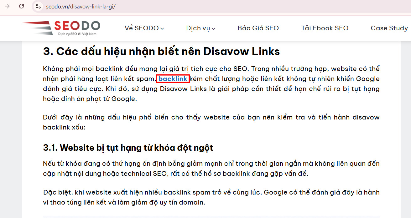Click subheading '3.1. Website bị tụt hạng từ khóa đột ngột'
The height and width of the screenshot is (218, 411).
128,147
